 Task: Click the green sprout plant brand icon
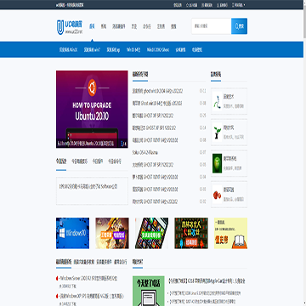[218, 133]
